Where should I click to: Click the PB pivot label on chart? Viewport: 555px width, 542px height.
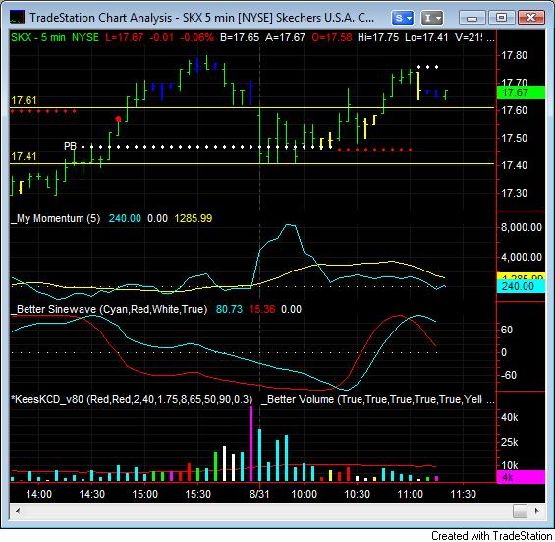[70, 146]
